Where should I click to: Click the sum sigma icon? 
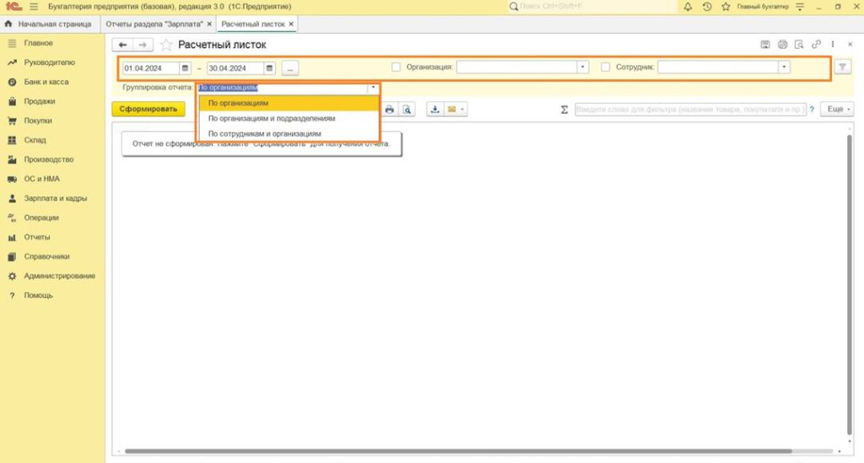564,110
